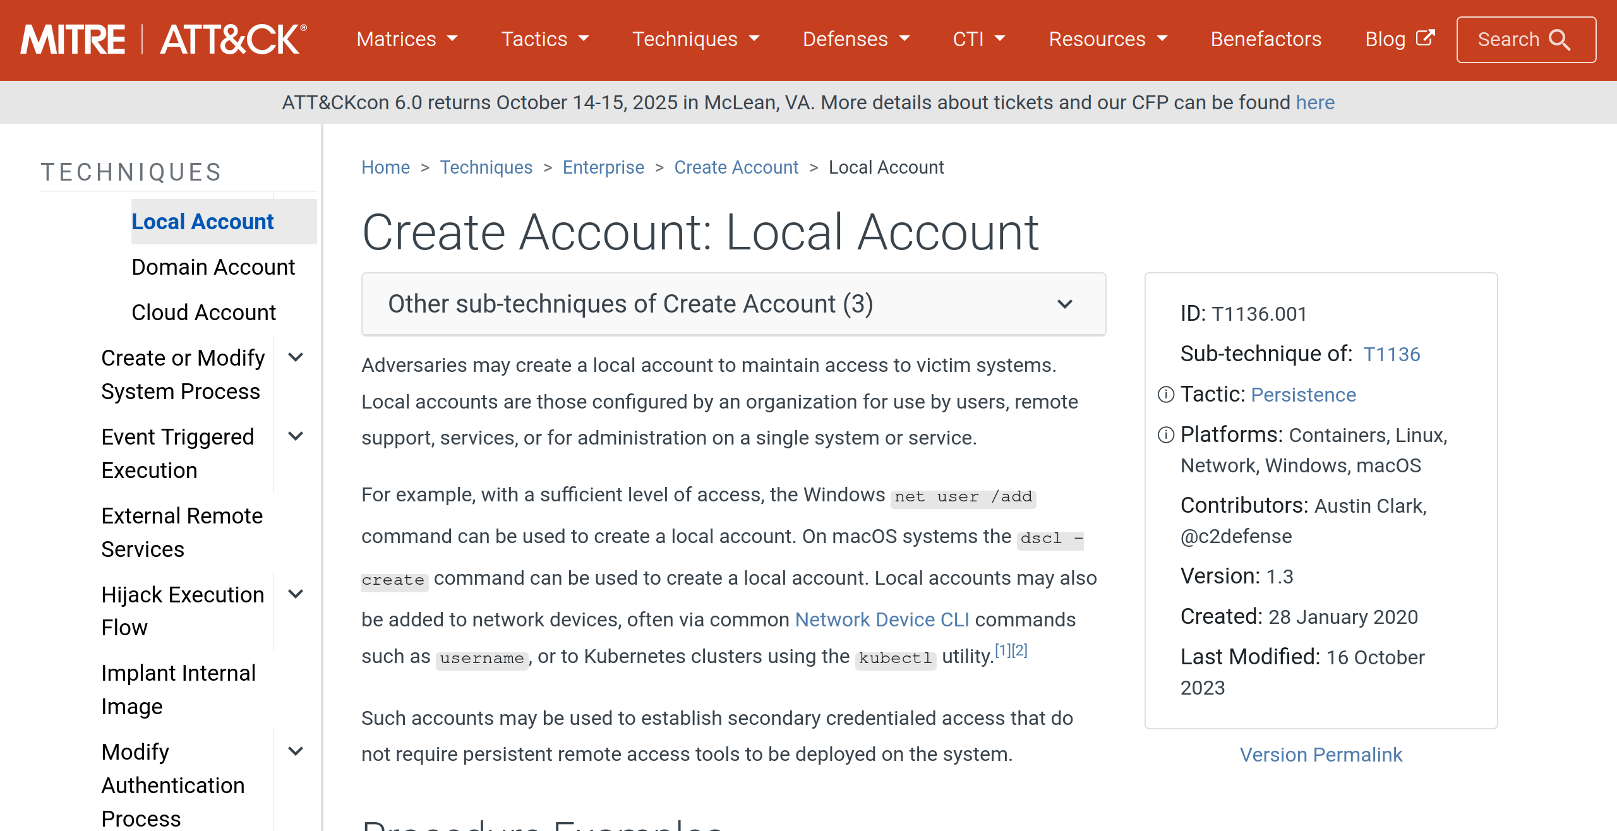Image resolution: width=1617 pixels, height=831 pixels.
Task: Click citation reference [2]
Action: [1019, 650]
